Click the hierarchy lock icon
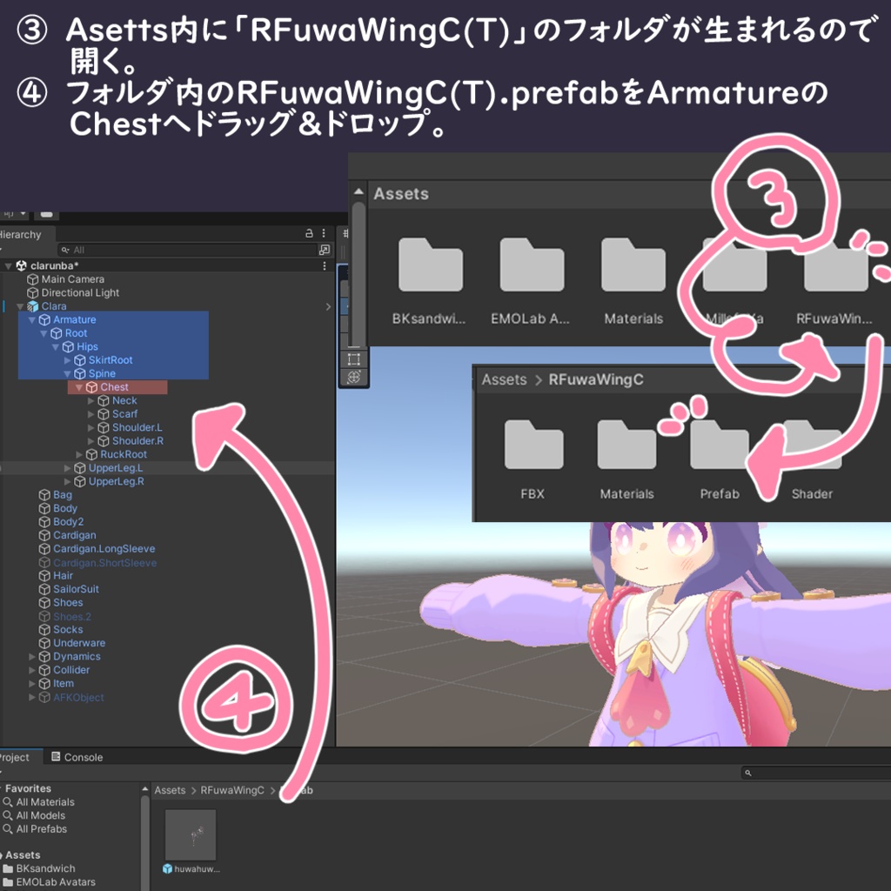Image resolution: width=891 pixels, height=891 pixels. tap(309, 233)
